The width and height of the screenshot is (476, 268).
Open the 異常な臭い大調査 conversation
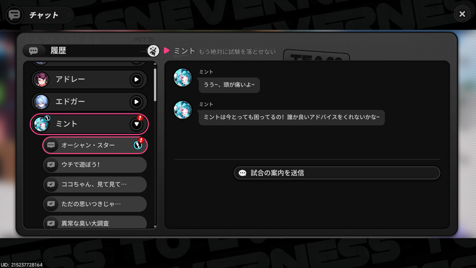[x=95, y=223]
